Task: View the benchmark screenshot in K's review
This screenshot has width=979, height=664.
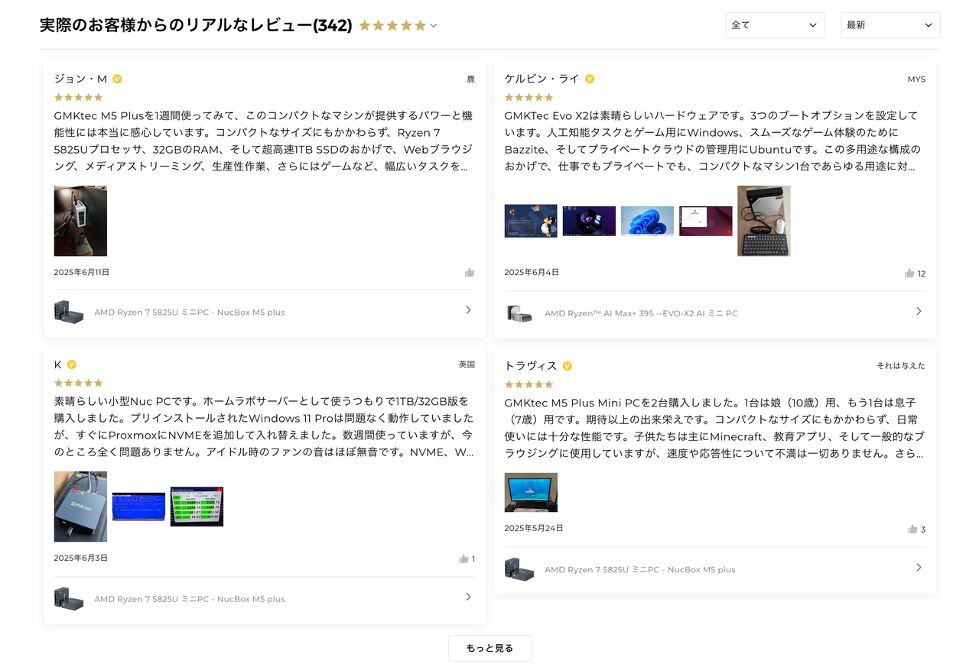Action: (196, 505)
